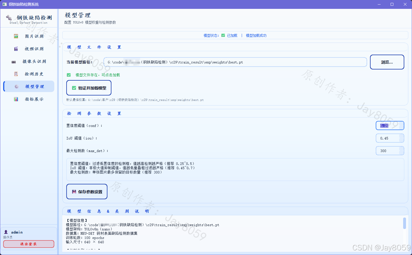Increase IoU threshold with its up spinner
Viewport: 412px width, 255px height.
401,136
